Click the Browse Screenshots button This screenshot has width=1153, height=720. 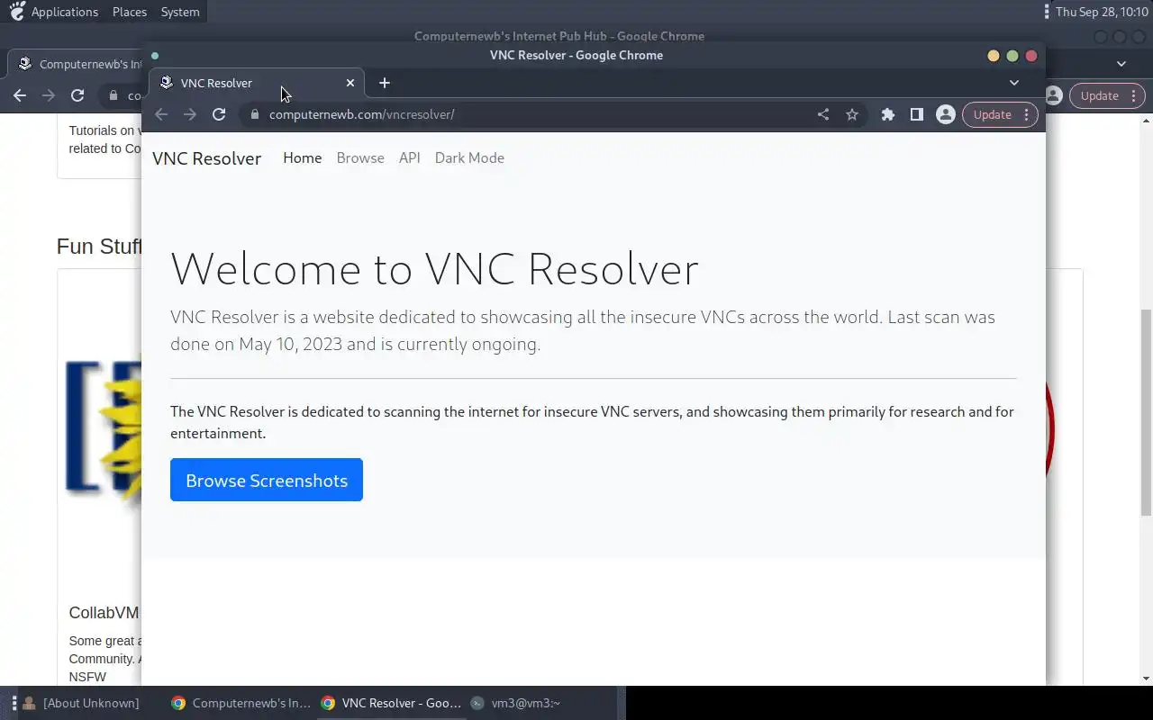click(267, 480)
